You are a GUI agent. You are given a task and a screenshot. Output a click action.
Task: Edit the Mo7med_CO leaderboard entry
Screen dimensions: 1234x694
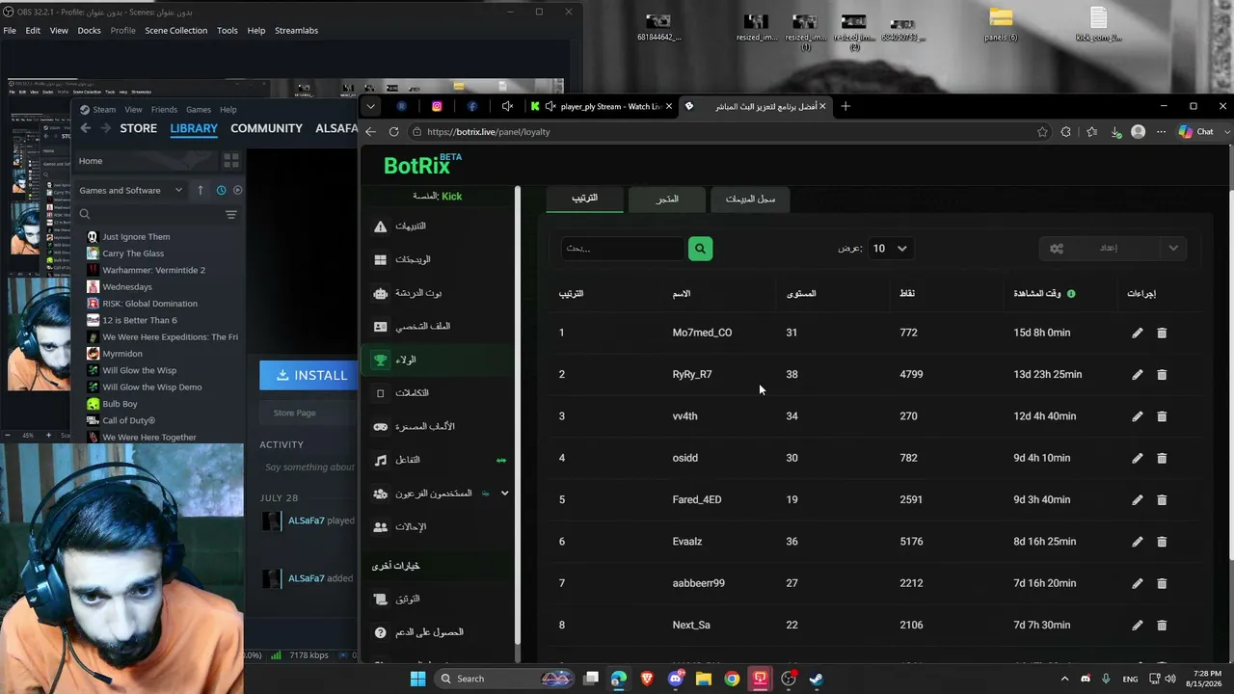tap(1138, 333)
